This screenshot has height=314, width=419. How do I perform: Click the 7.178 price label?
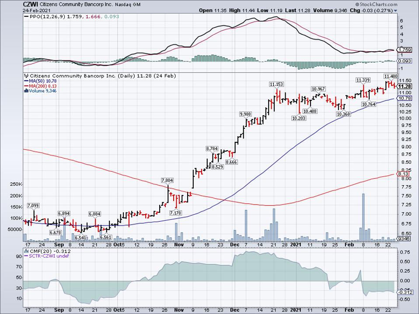tap(175, 213)
